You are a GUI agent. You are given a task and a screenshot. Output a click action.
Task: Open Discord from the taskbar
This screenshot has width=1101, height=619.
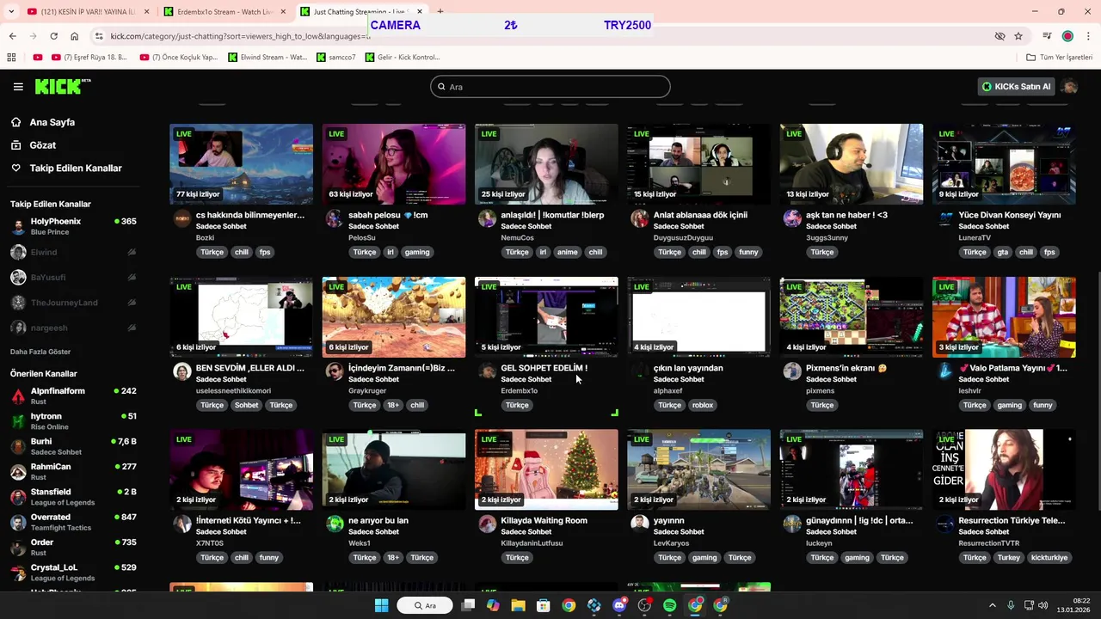click(x=619, y=605)
